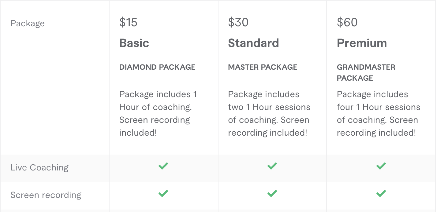437x212 pixels.
Task: Click the Standard Live Coaching checkmark
Action: coord(272,166)
